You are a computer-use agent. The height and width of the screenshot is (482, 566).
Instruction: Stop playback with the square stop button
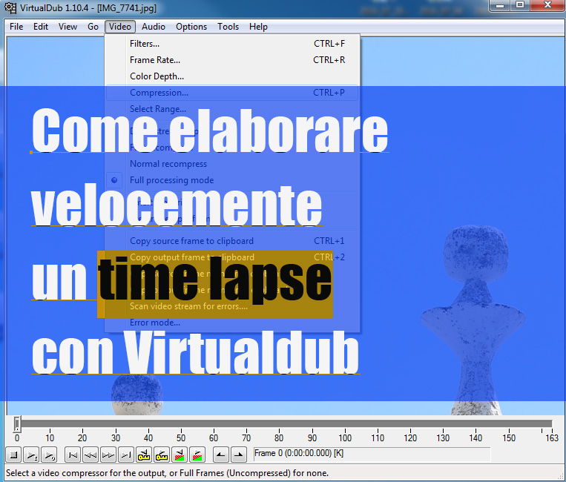coord(13,455)
